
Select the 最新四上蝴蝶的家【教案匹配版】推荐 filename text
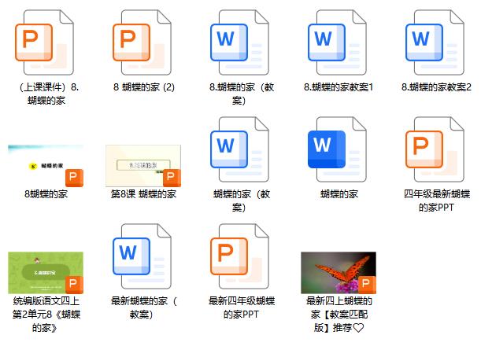pos(339,314)
